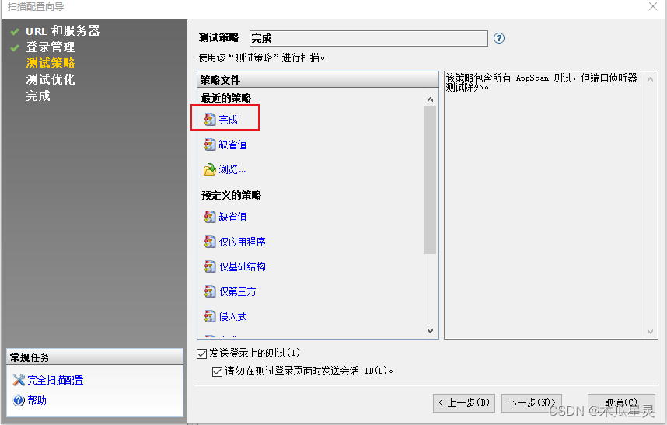Toggle 请勿在测试登录页面时发送会话 ID(D) checkbox
The width and height of the screenshot is (667, 425).
217,371
